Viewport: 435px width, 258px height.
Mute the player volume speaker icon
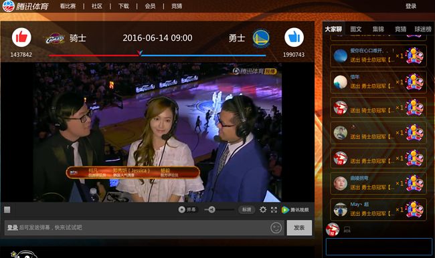tap(211, 210)
